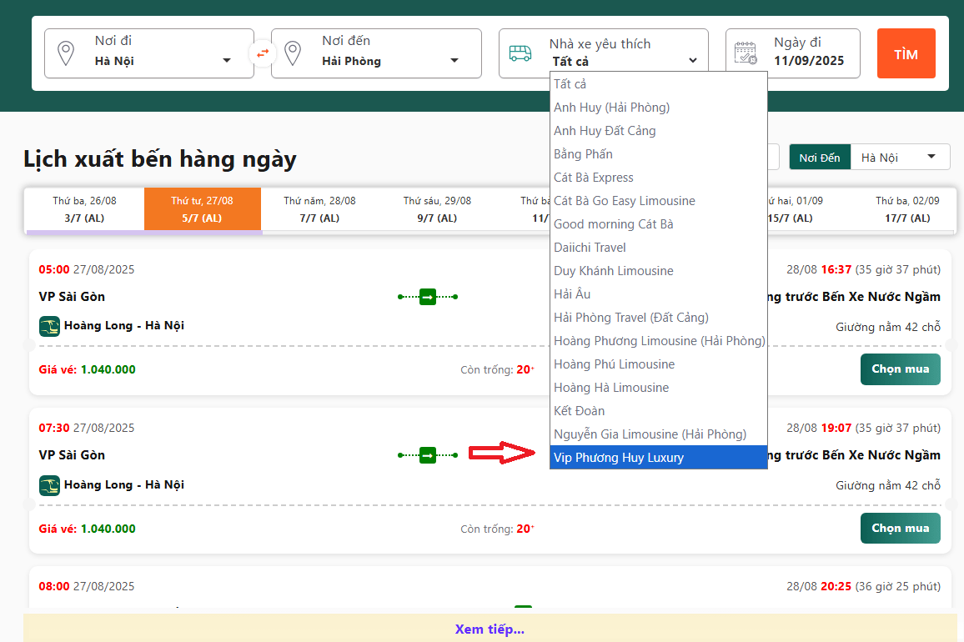Image resolution: width=964 pixels, height=642 pixels.
Task: Click the Xem tiếp... link
Action: click(490, 629)
